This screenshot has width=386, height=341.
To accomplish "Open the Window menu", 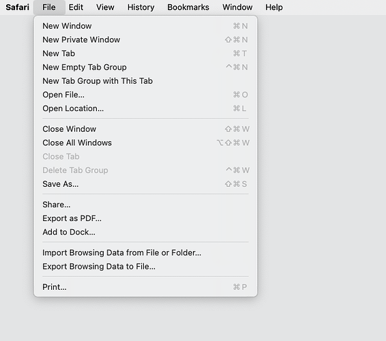I will (x=237, y=7).
